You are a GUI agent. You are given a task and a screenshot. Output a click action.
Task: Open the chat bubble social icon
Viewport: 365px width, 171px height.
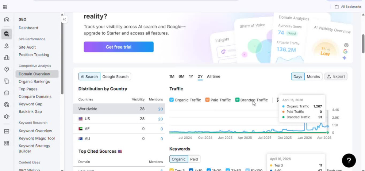[x=7, y=93]
